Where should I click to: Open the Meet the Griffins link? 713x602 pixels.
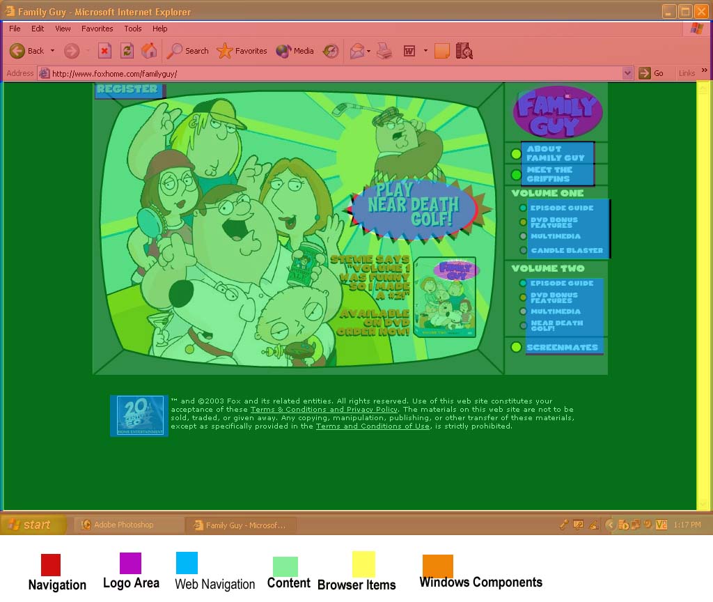[549, 174]
